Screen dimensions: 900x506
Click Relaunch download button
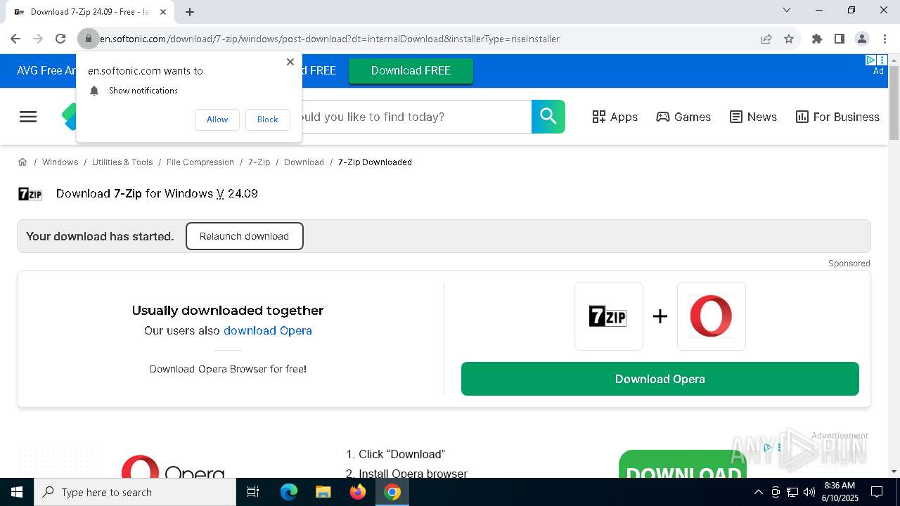(x=244, y=236)
